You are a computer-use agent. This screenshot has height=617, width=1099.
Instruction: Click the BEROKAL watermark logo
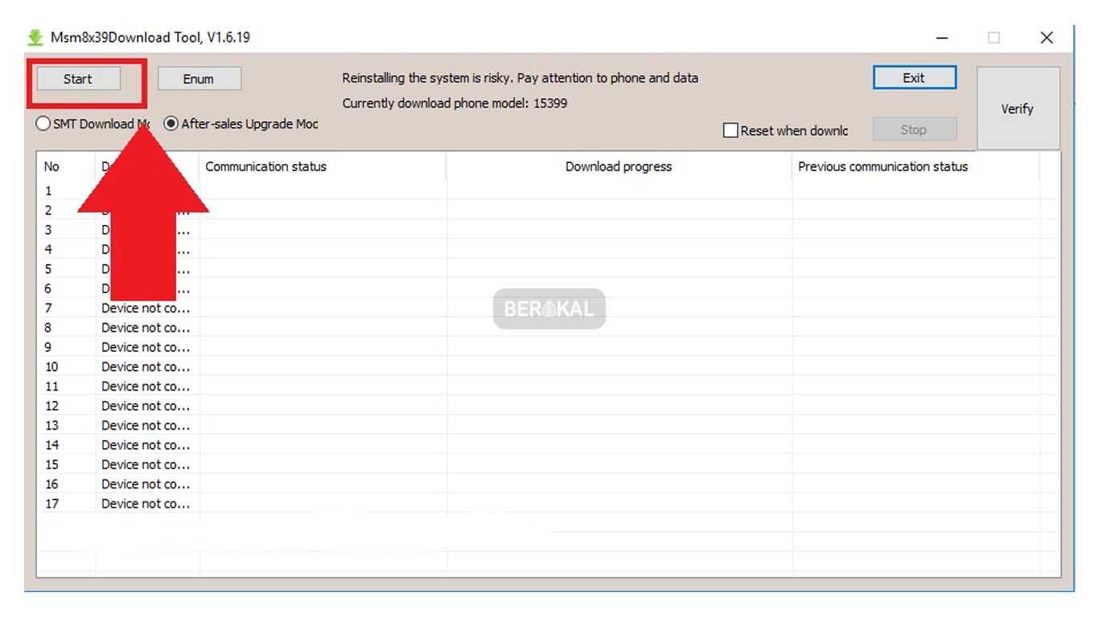[549, 308]
